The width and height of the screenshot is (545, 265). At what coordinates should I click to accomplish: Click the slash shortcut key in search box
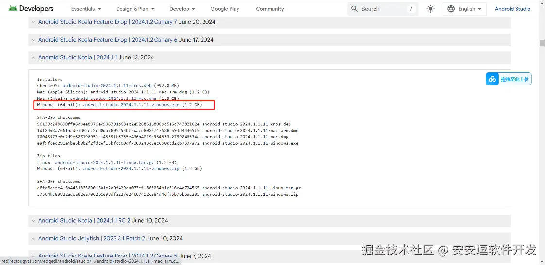point(411,9)
